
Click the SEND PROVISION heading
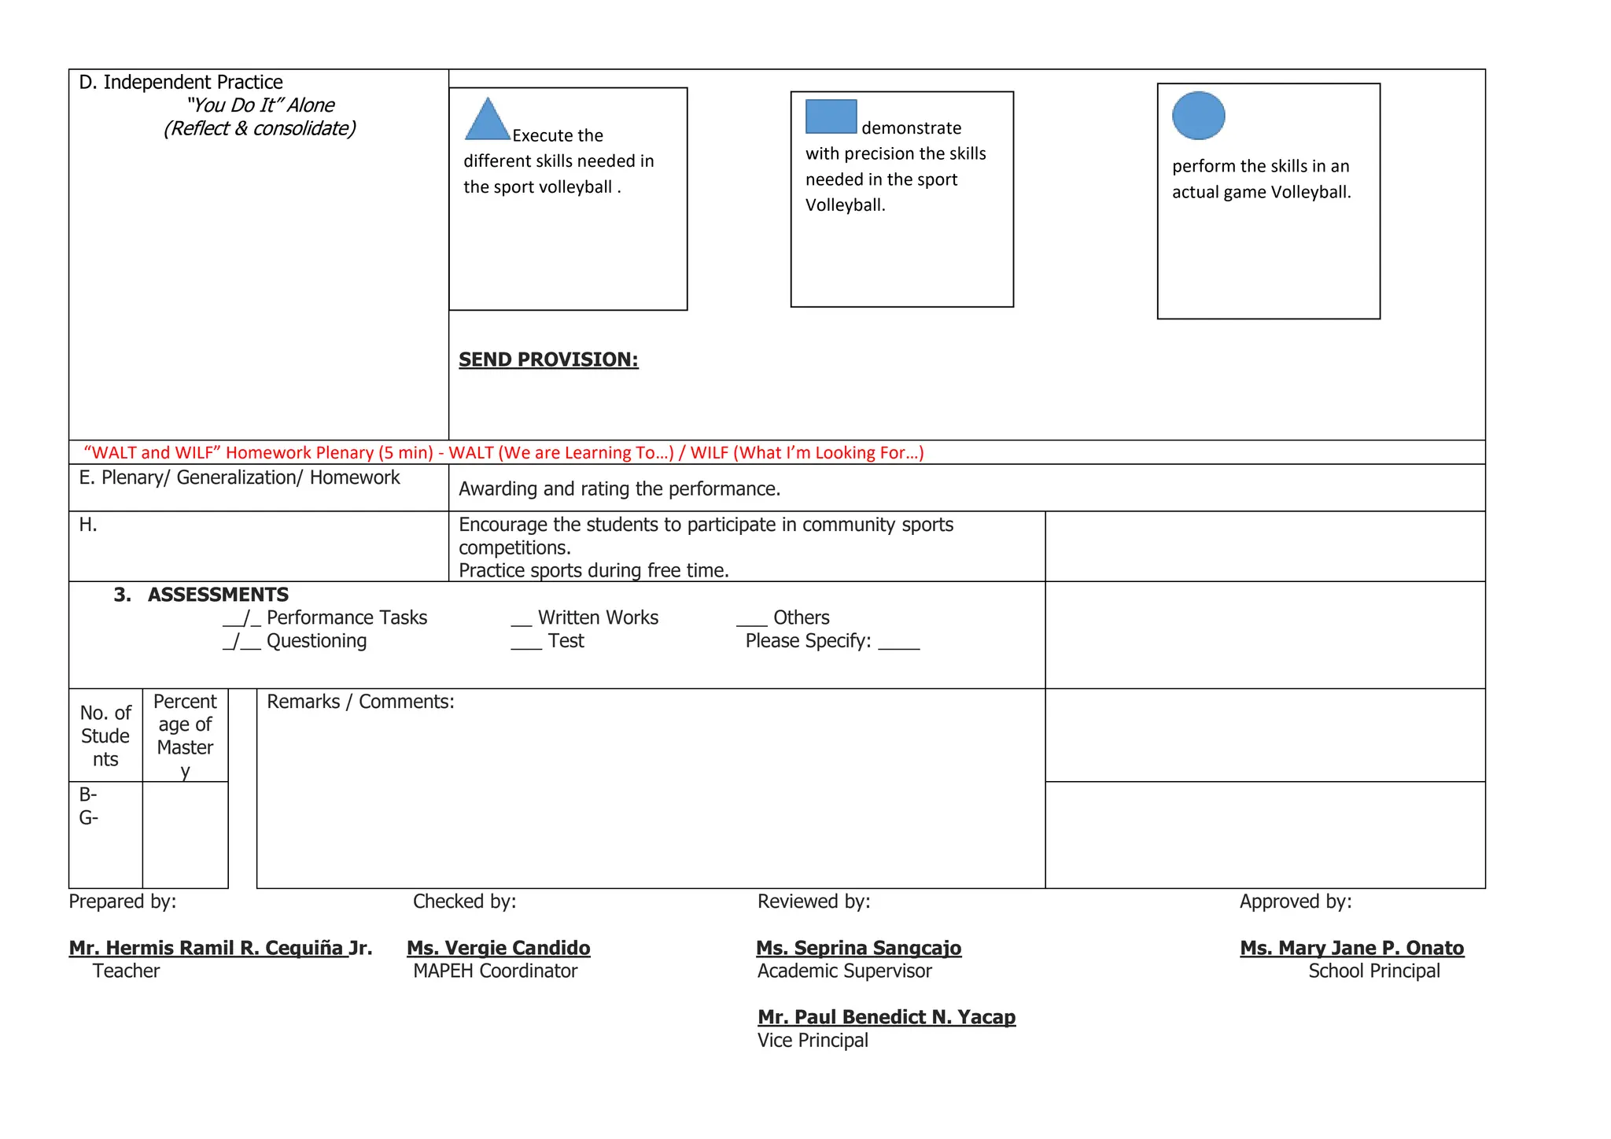click(548, 359)
